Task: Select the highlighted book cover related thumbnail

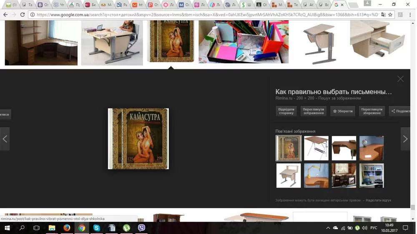Action: tap(289, 148)
